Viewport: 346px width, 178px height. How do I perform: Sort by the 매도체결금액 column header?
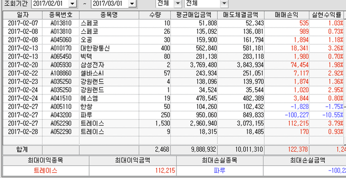pyautogui.click(x=241, y=15)
